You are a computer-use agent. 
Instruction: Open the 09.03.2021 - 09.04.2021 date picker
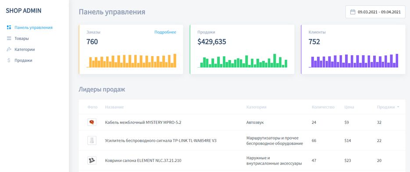coord(375,12)
